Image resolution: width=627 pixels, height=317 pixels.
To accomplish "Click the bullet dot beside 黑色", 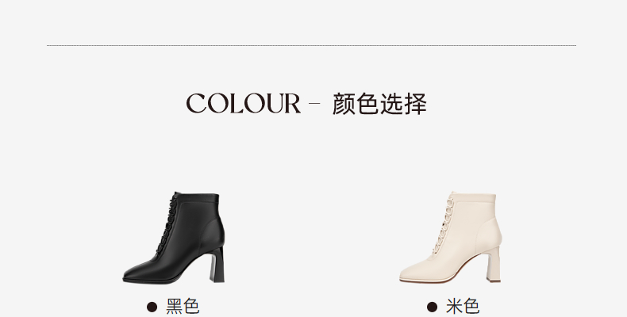I will (152, 307).
